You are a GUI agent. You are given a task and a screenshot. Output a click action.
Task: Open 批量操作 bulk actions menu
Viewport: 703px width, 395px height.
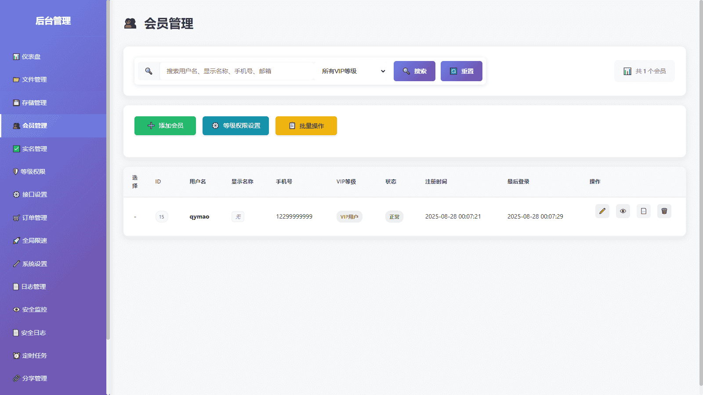click(306, 126)
